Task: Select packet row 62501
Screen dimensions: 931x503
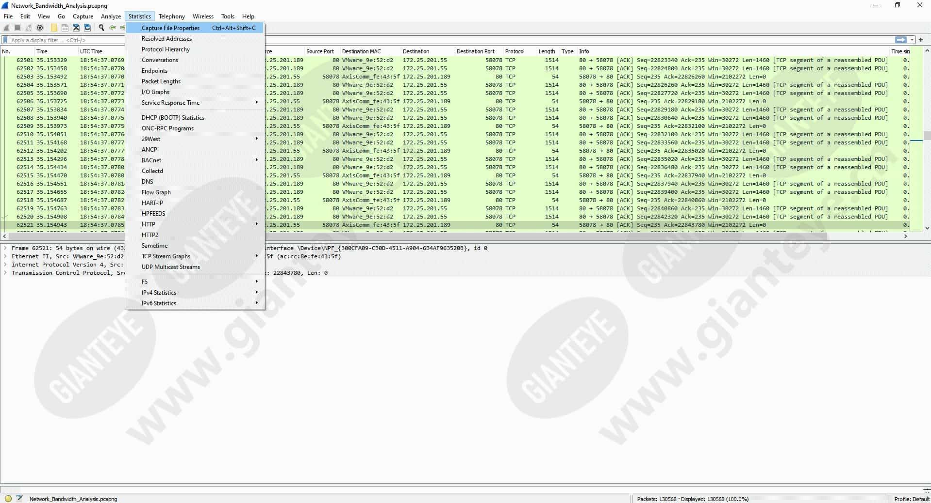Action: (x=455, y=60)
